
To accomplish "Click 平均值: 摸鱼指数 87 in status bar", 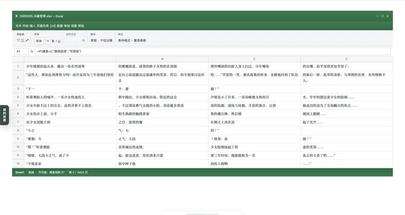I will coord(51,172).
